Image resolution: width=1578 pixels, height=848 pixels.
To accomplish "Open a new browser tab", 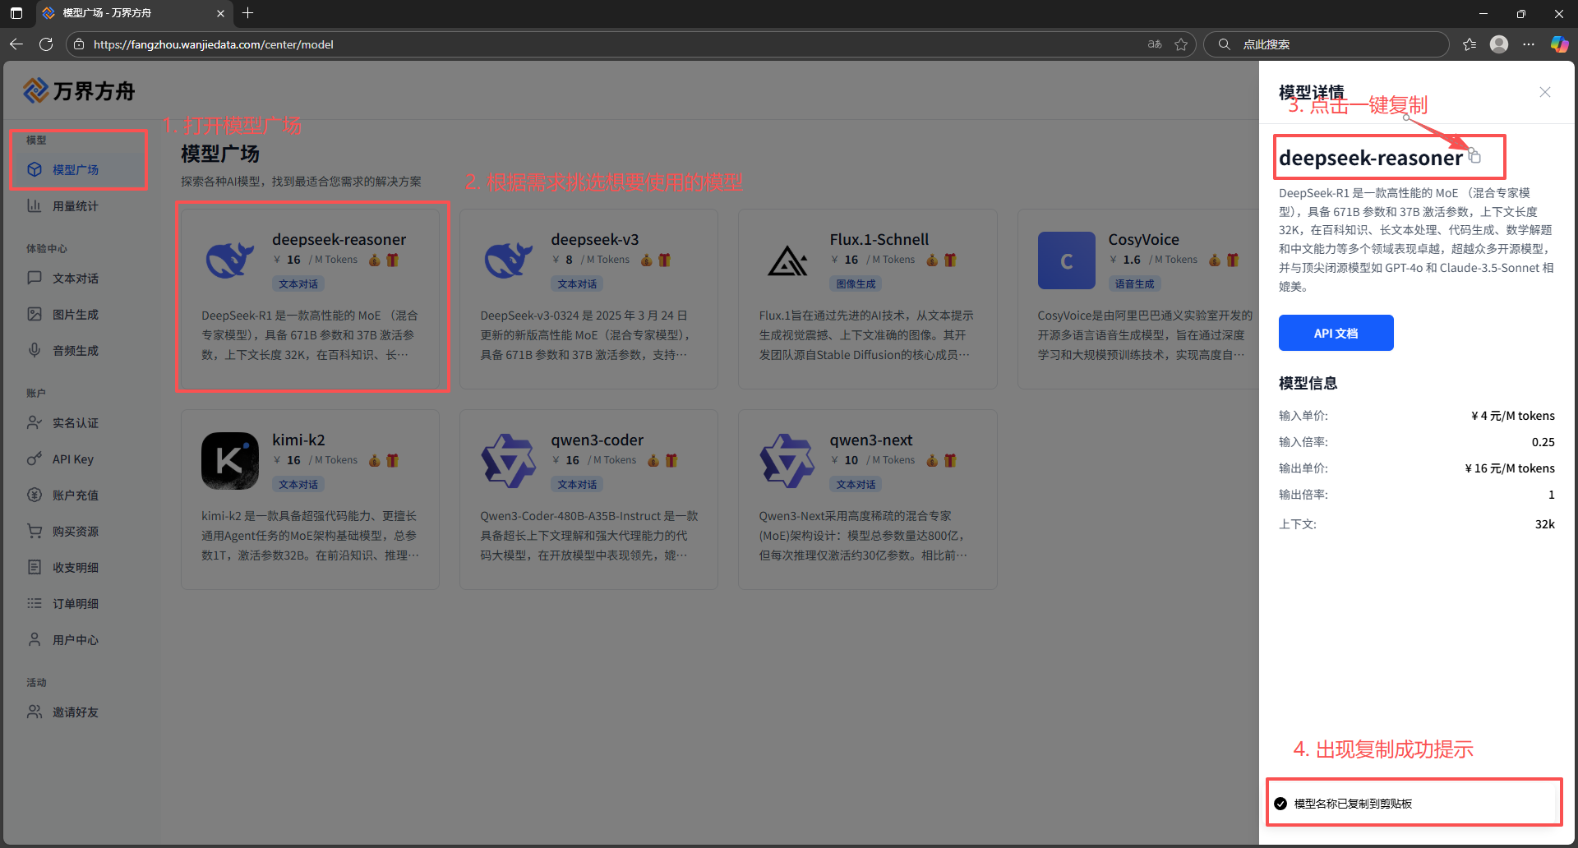I will 247,13.
